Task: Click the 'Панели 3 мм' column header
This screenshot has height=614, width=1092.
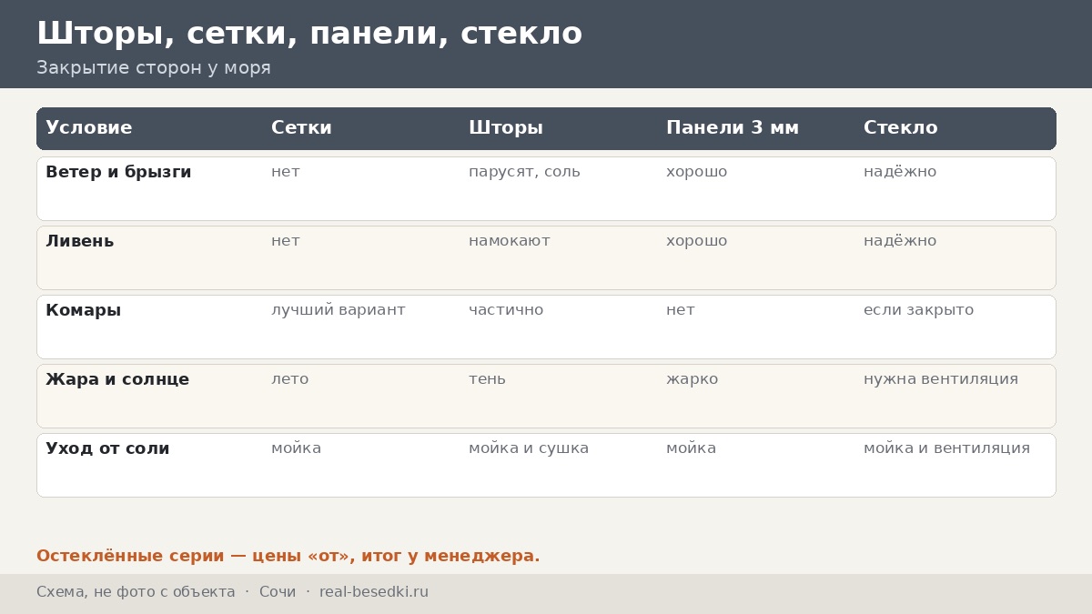Action: pos(733,128)
